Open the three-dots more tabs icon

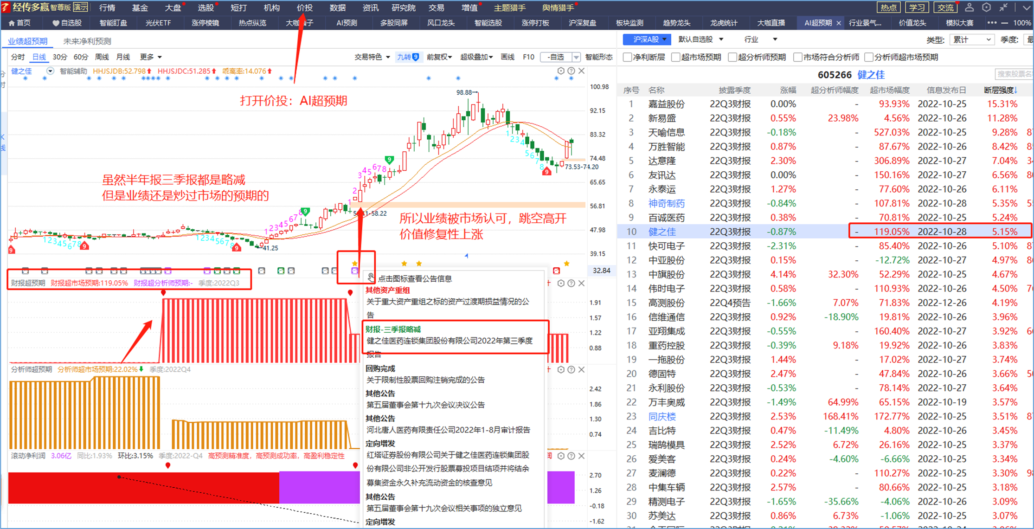coord(992,23)
